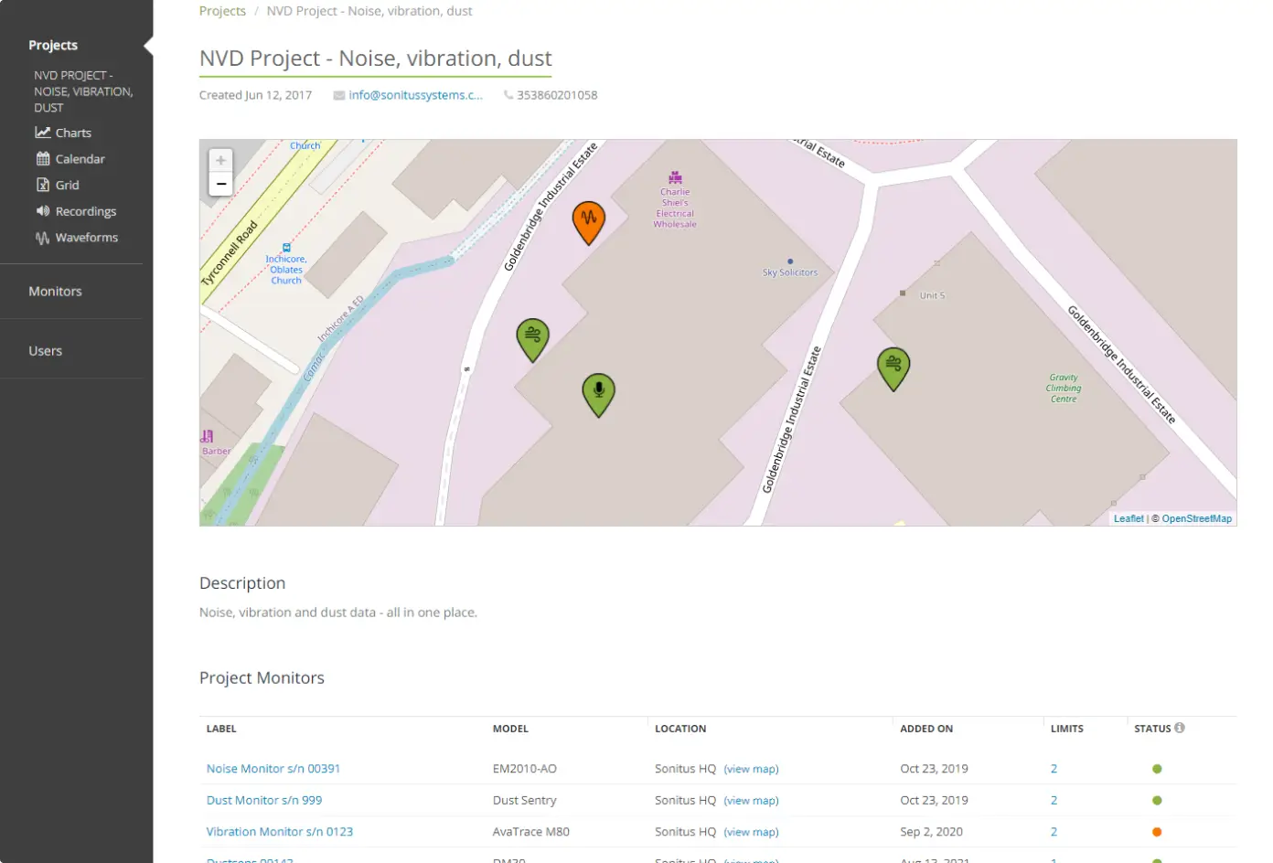Click the Dust Sentry model cell
This screenshot has height=863, width=1273.
[525, 800]
